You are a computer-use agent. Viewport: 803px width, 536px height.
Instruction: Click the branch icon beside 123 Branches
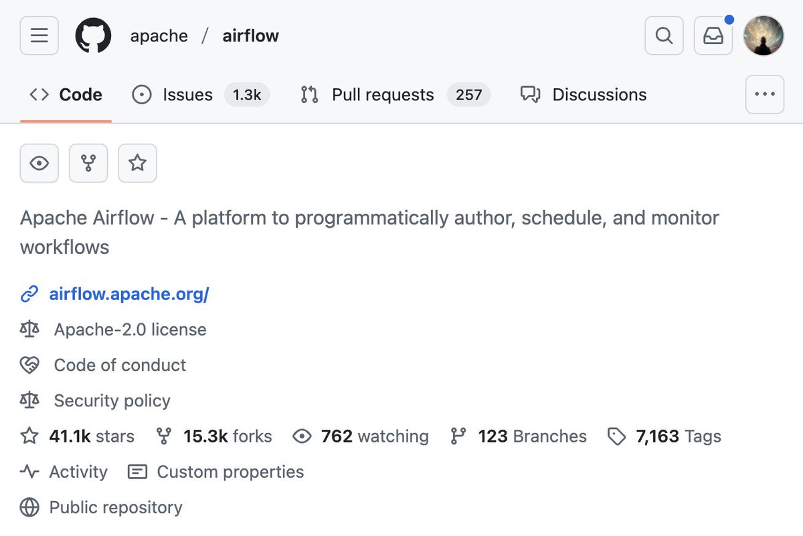[x=458, y=436]
